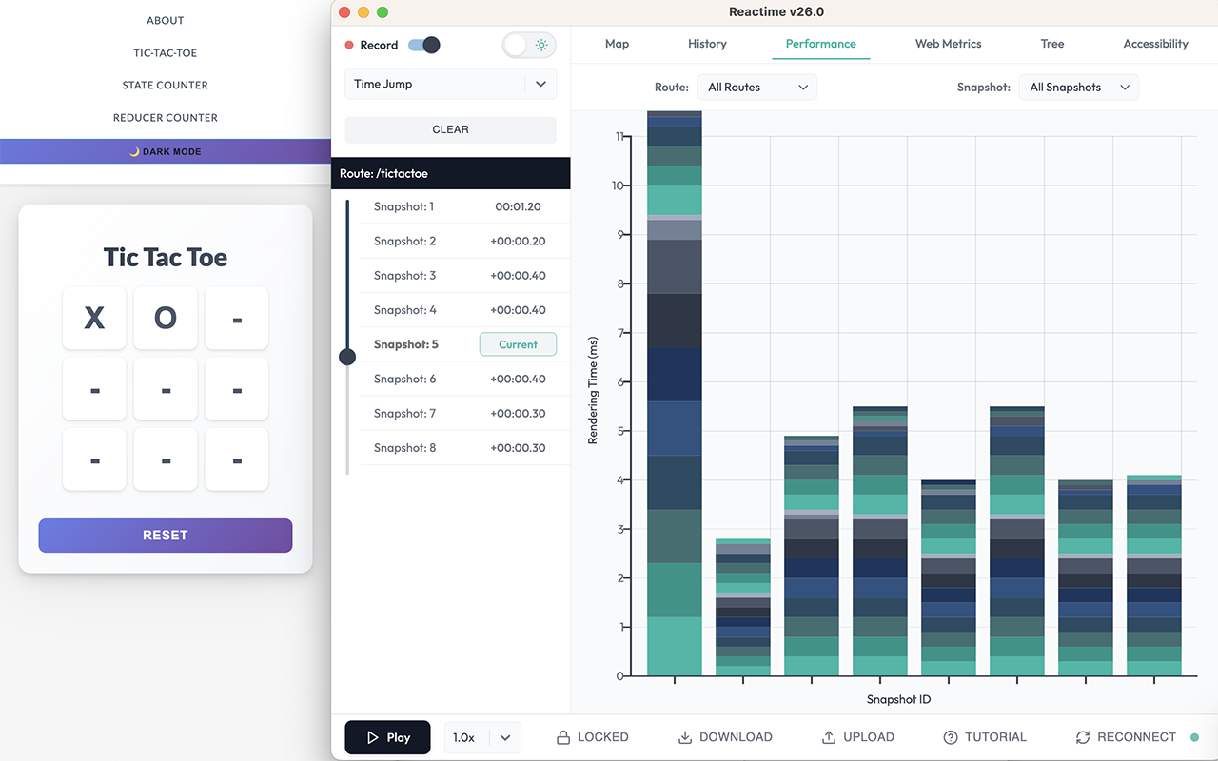Select Snapshot: 3 in the list
This screenshot has width=1218, height=761.
click(464, 276)
